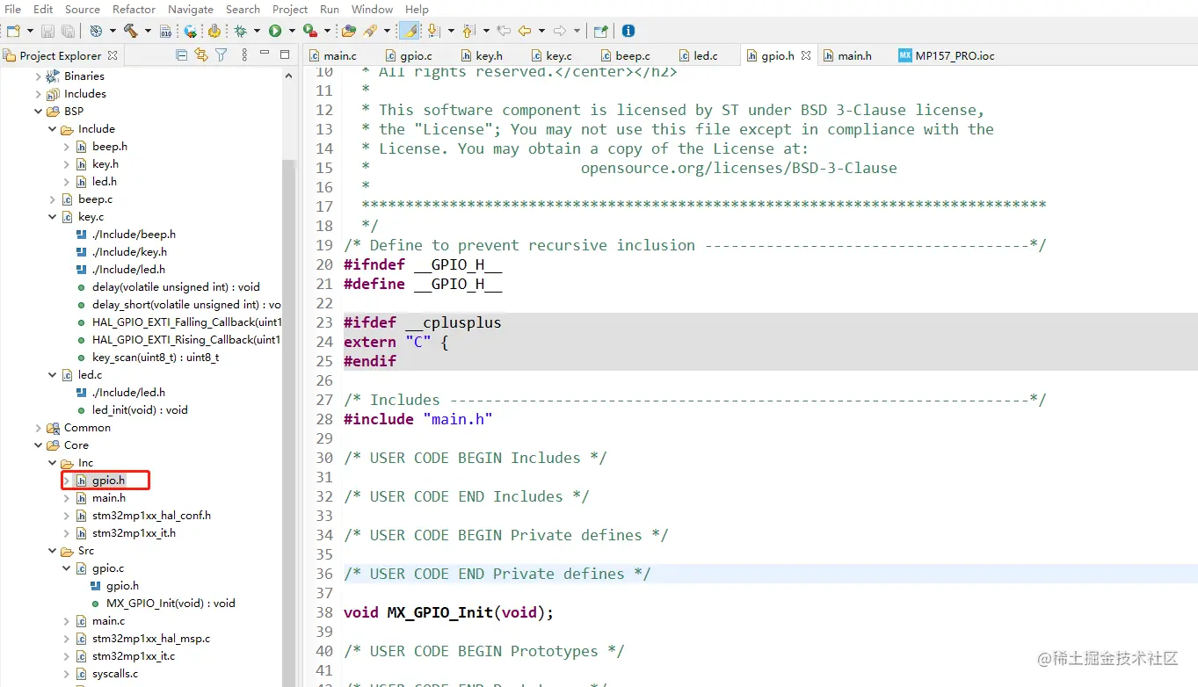
Task: Open the Project Explorer view menu dots
Action: pyautogui.click(x=243, y=55)
